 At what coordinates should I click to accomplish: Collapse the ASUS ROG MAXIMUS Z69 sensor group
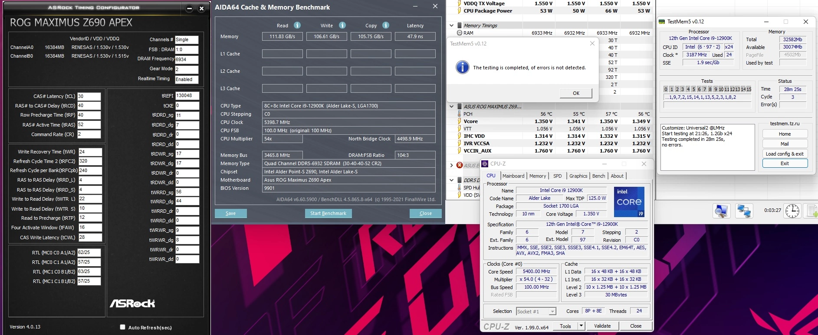point(452,107)
